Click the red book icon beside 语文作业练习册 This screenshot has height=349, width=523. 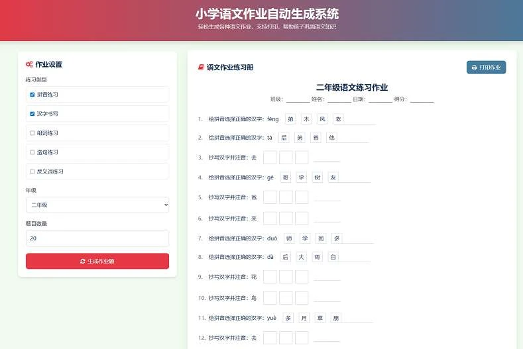201,68
